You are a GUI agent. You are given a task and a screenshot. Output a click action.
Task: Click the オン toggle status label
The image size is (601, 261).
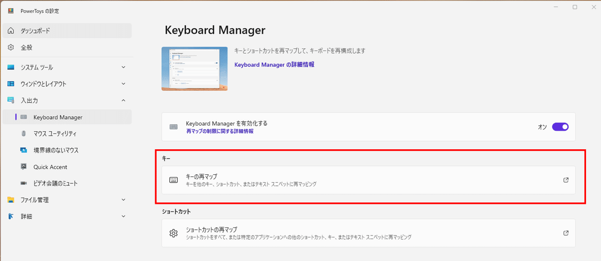pos(542,127)
